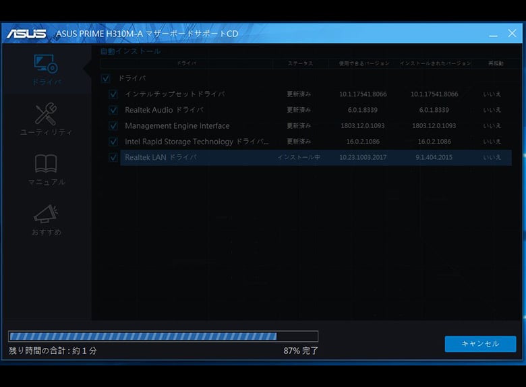
Task: Click the 87% 完了 progress text
Action: (301, 351)
